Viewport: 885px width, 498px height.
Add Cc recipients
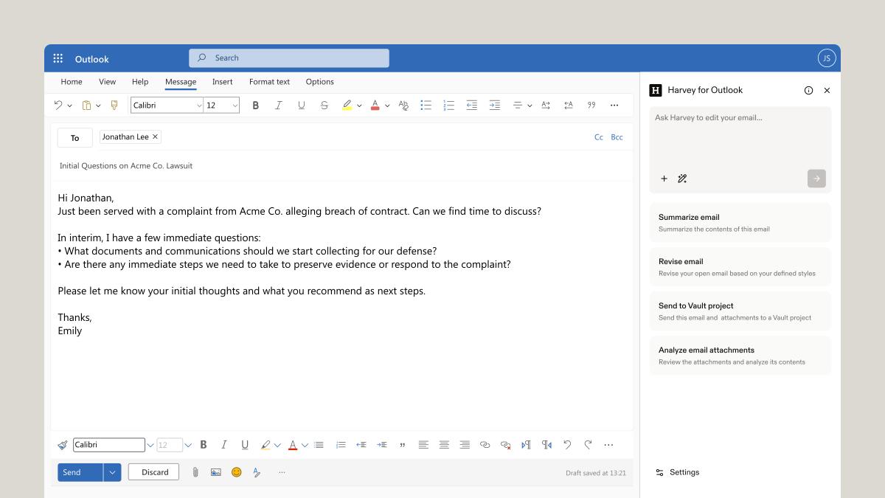point(599,137)
